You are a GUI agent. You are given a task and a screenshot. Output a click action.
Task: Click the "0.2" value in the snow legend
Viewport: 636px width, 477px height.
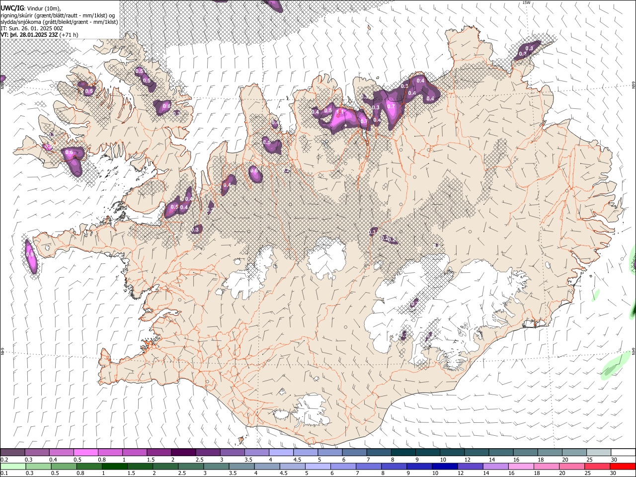tap(4, 460)
